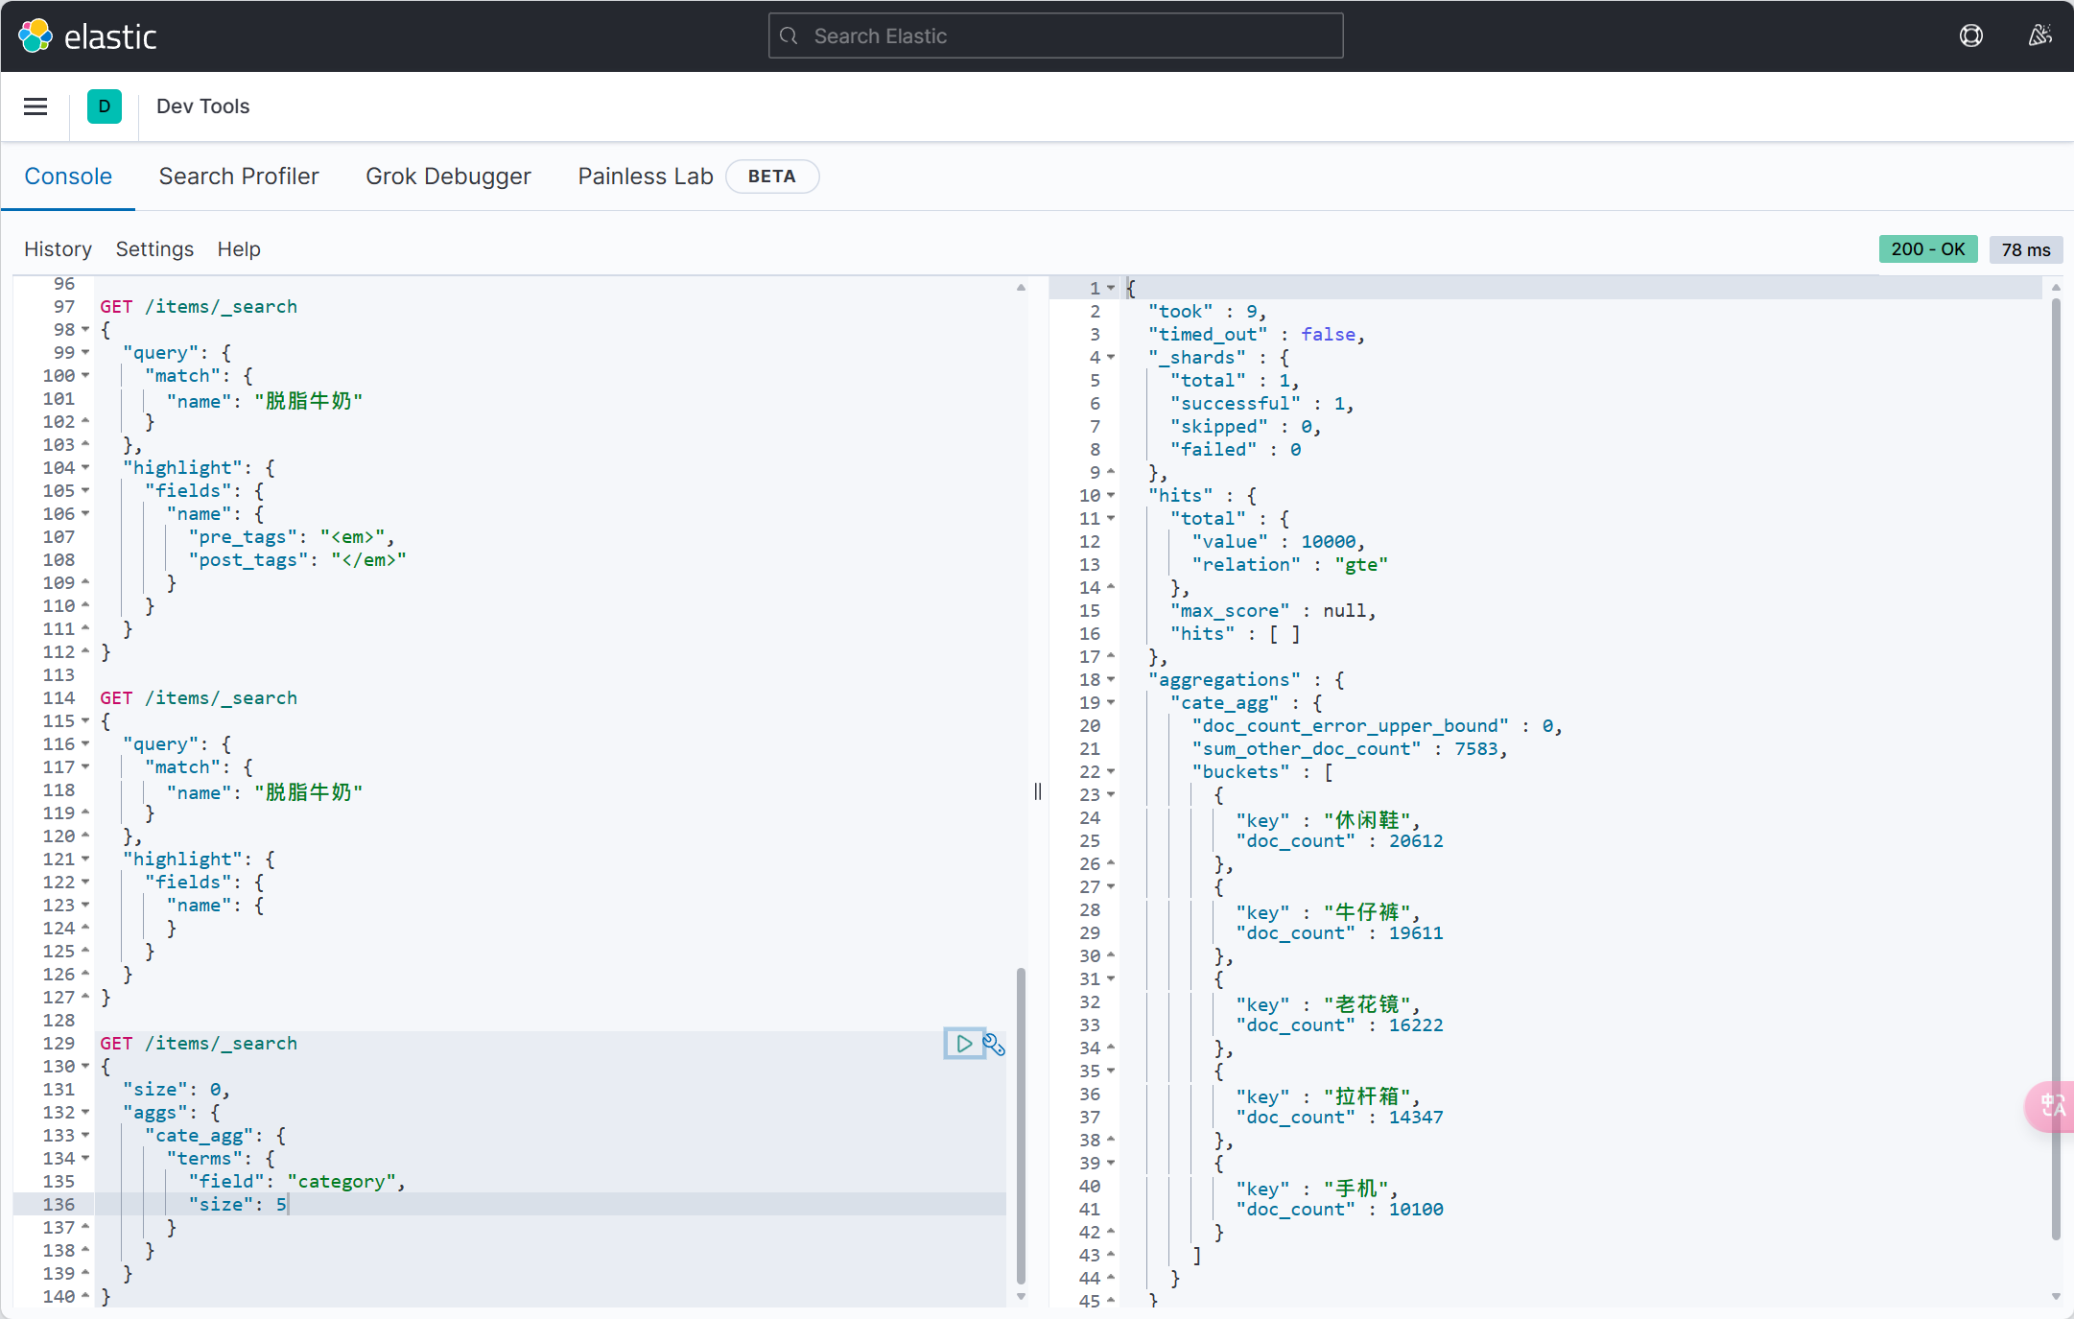Collapse the "aggs" block fold arrow
This screenshot has width=2074, height=1319.
click(85, 1113)
